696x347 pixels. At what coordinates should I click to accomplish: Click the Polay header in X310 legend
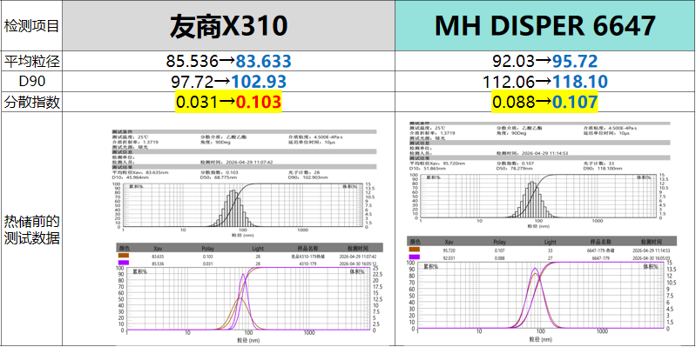(x=207, y=248)
